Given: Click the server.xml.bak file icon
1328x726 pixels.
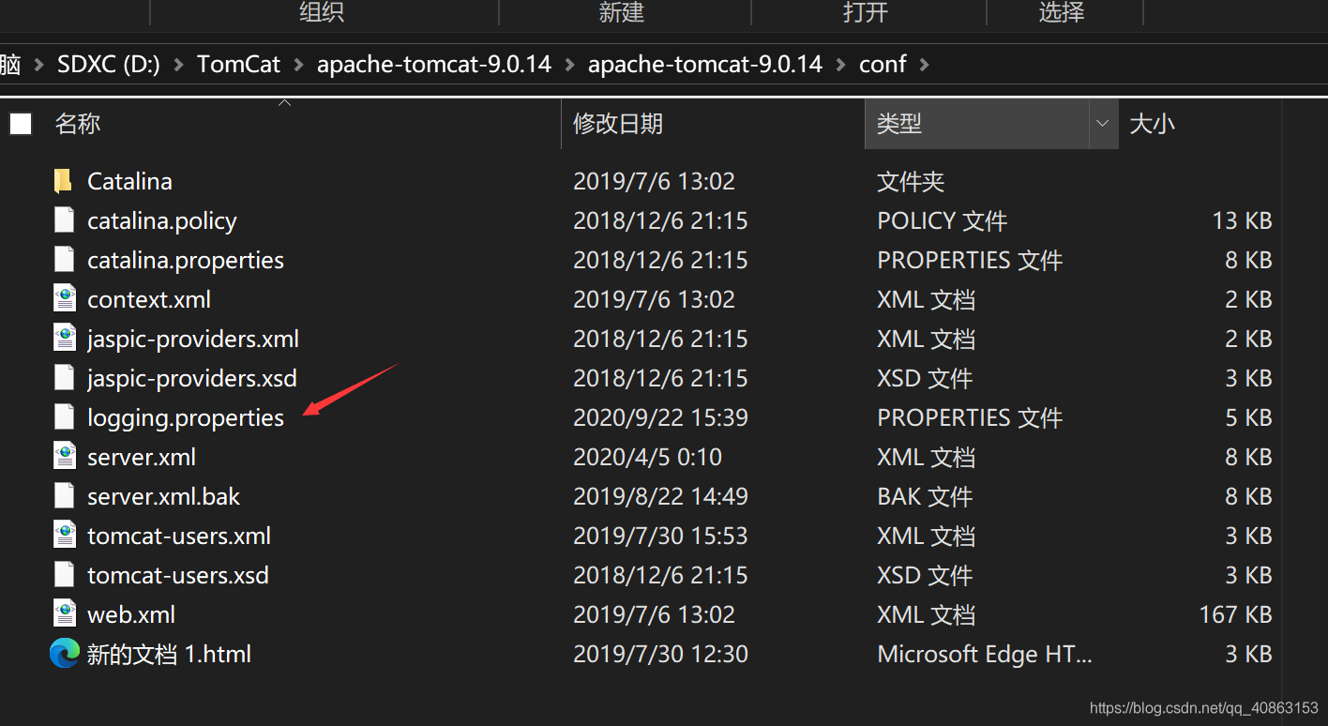Looking at the screenshot, I should click(64, 496).
